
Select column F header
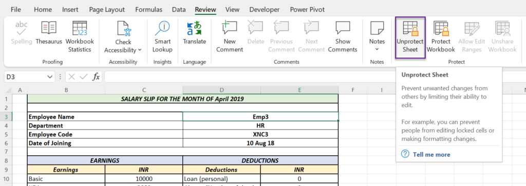click(x=353, y=90)
